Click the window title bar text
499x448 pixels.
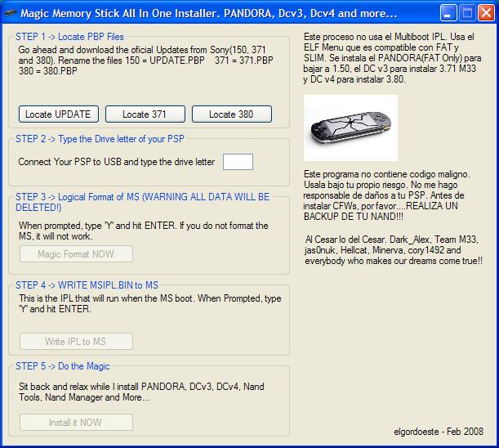click(209, 13)
